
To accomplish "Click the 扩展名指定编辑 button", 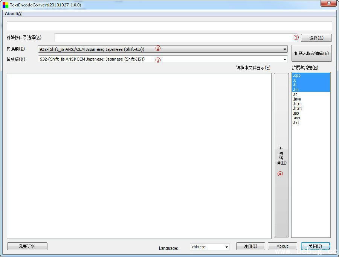I will click(x=311, y=53).
